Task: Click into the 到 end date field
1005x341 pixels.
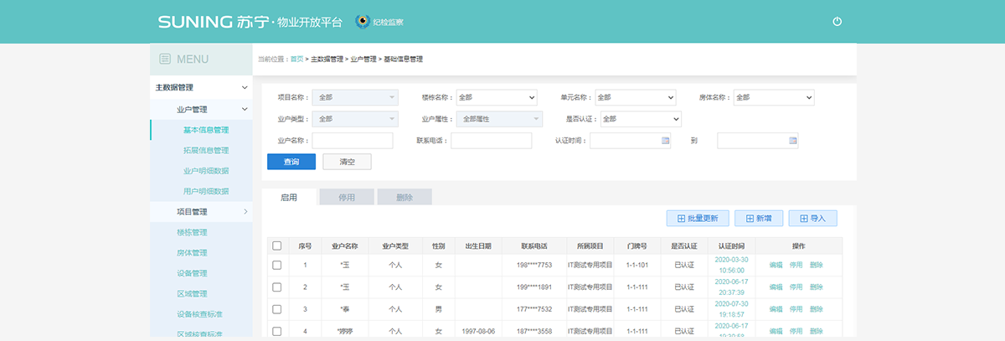Action: (758, 141)
